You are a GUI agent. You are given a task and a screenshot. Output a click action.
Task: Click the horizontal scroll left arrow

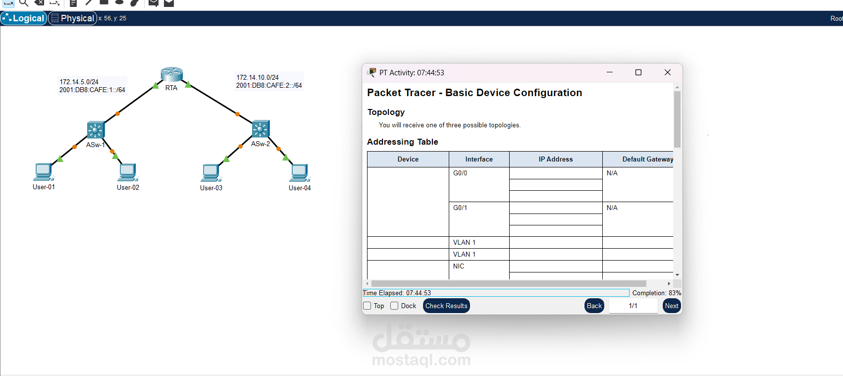click(x=367, y=284)
